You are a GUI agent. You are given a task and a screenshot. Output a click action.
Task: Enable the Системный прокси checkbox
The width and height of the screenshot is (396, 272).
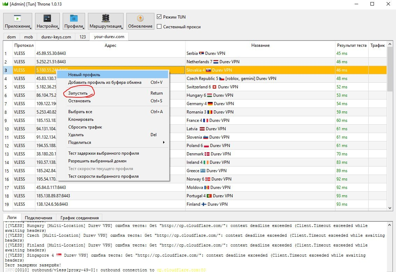[159, 27]
